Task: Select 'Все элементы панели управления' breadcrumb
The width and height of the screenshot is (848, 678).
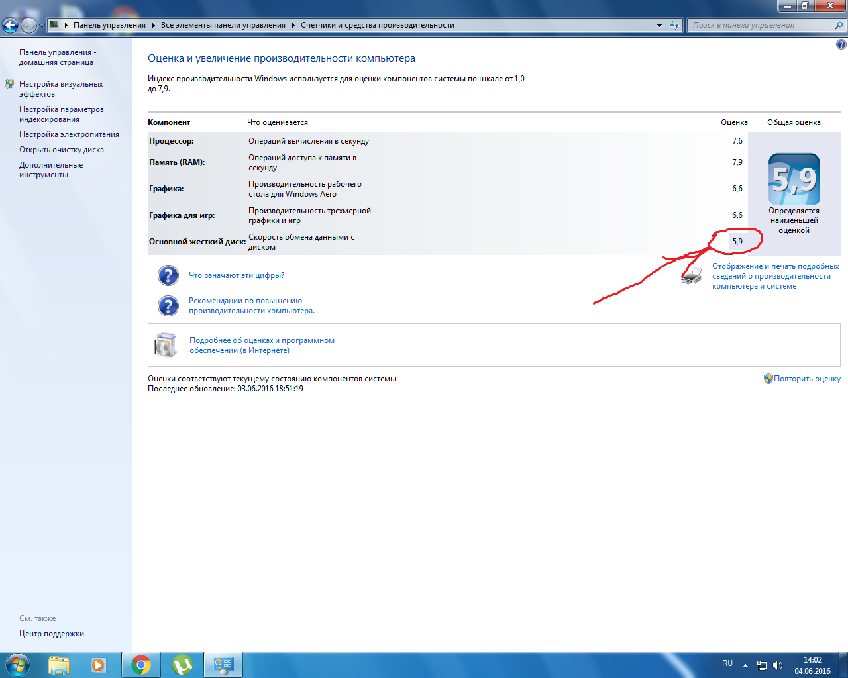Action: click(x=223, y=25)
